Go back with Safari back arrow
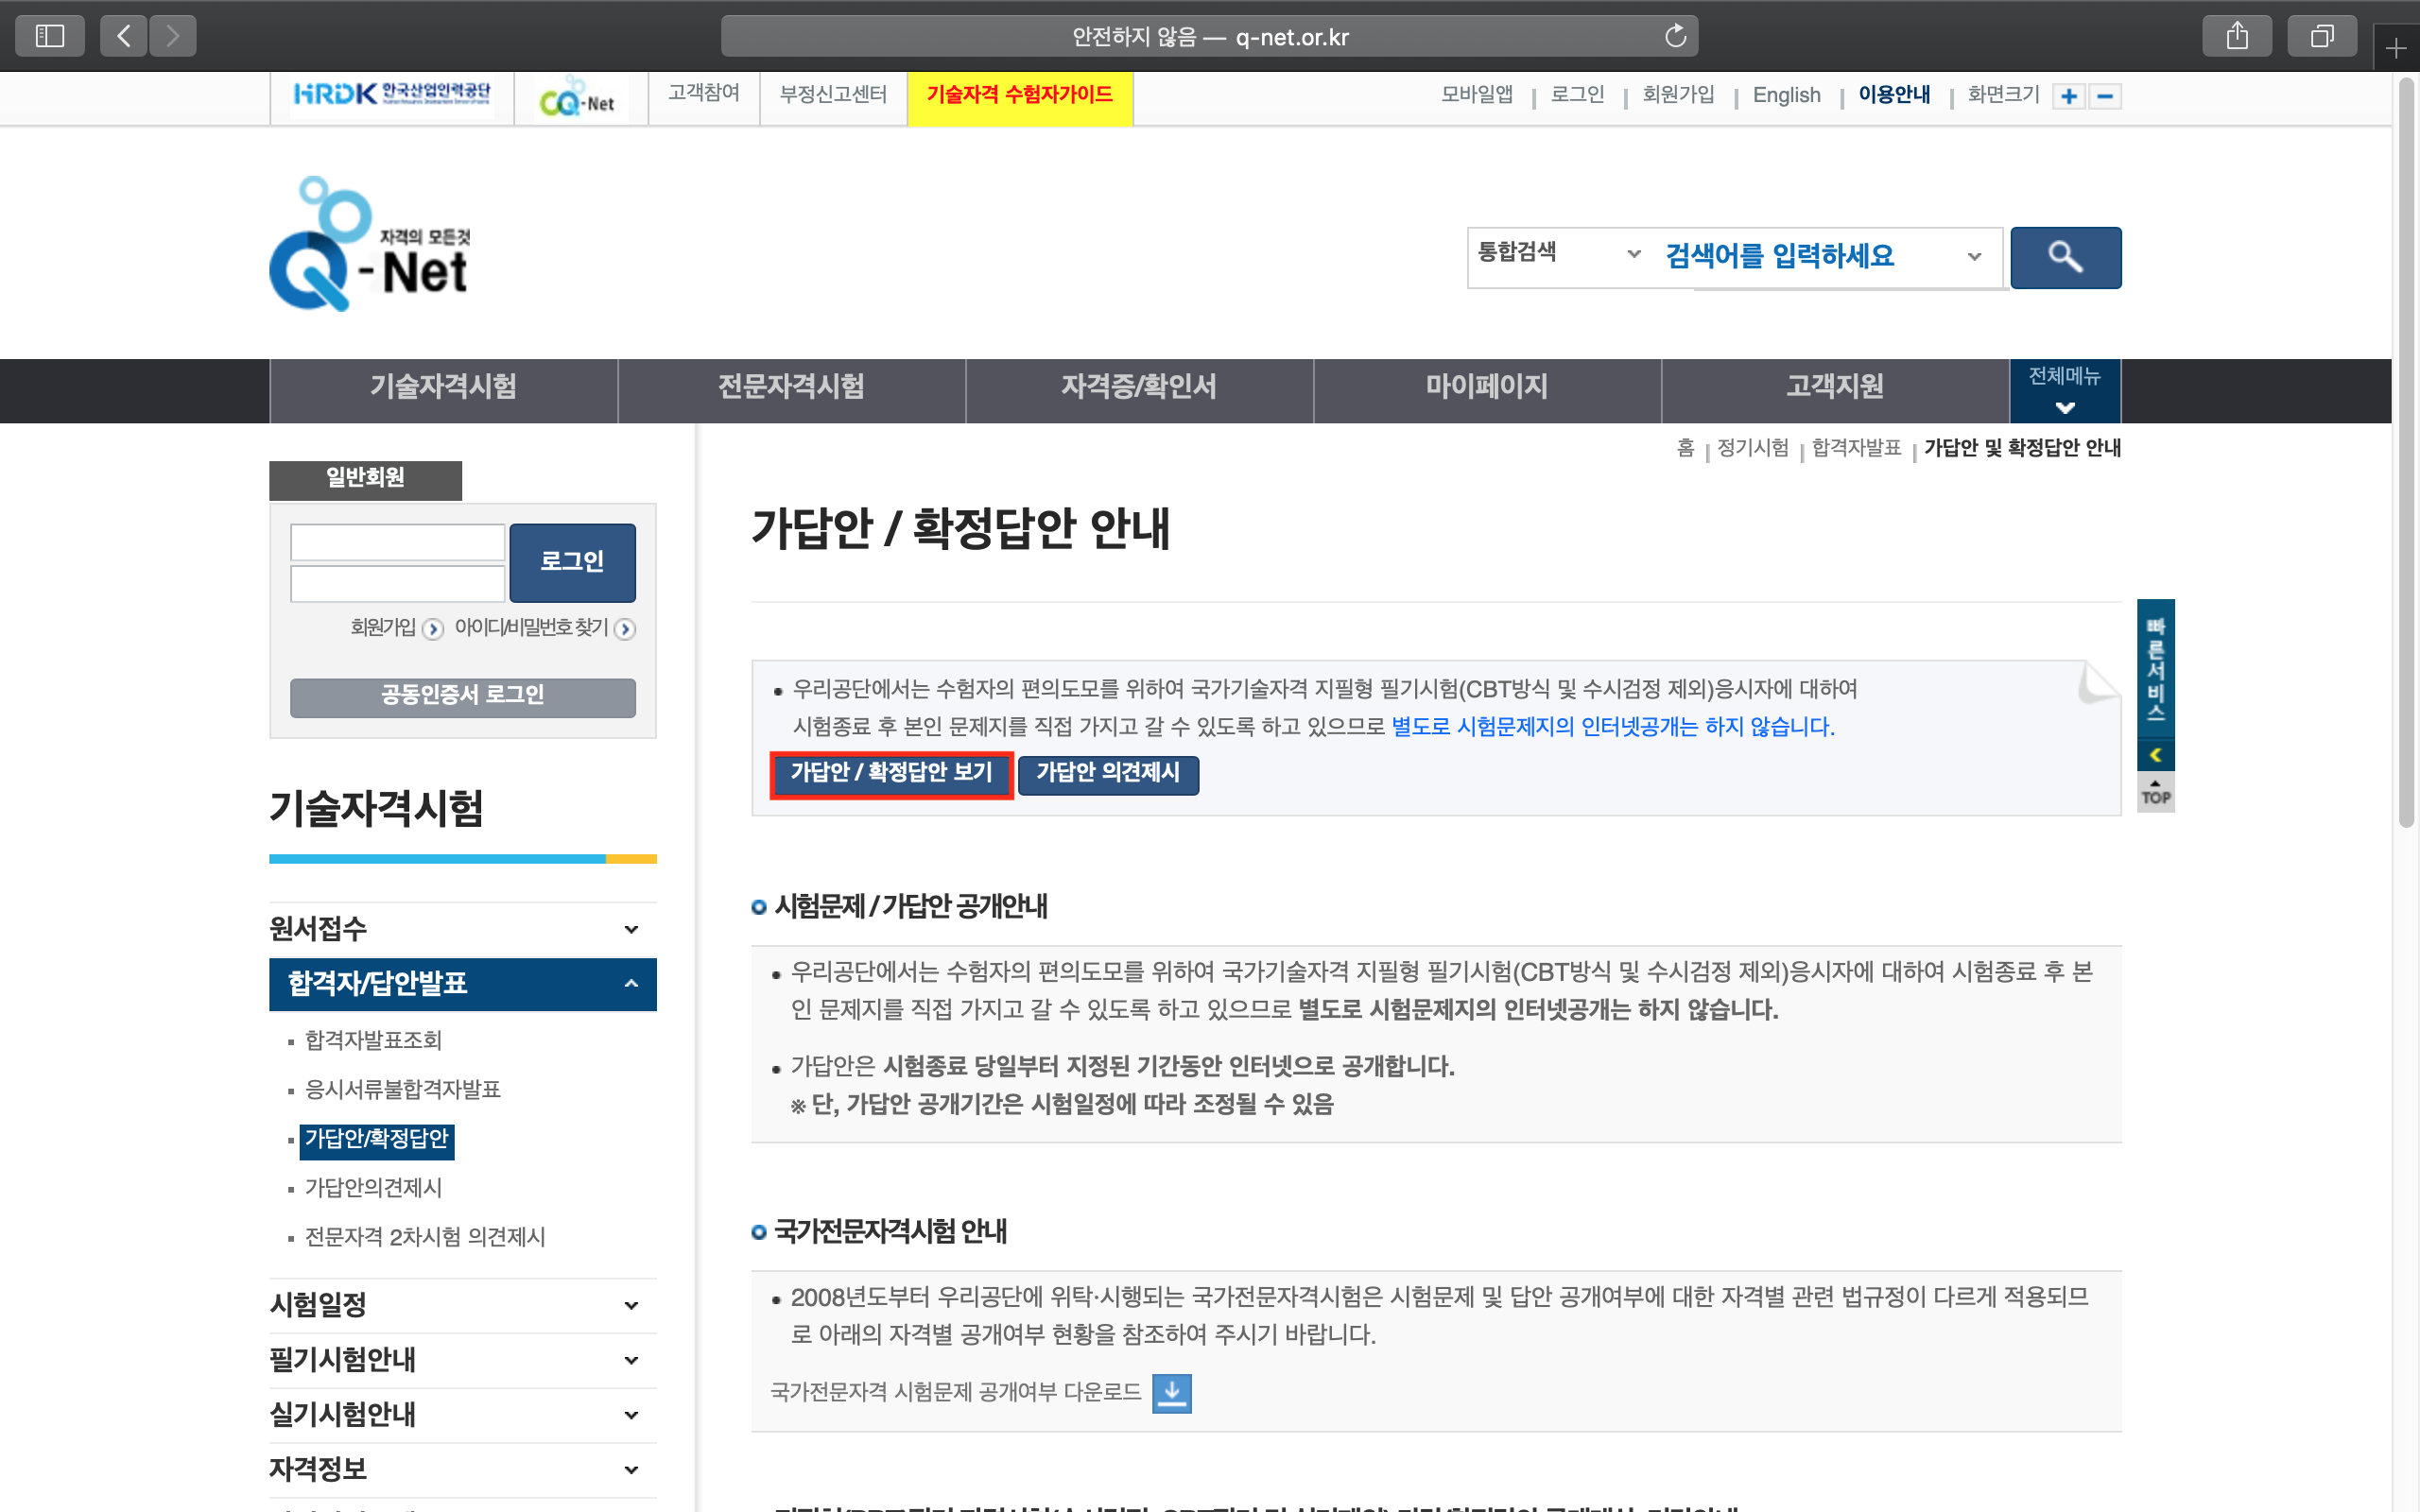Image resolution: width=2420 pixels, height=1512 pixels. click(x=124, y=37)
